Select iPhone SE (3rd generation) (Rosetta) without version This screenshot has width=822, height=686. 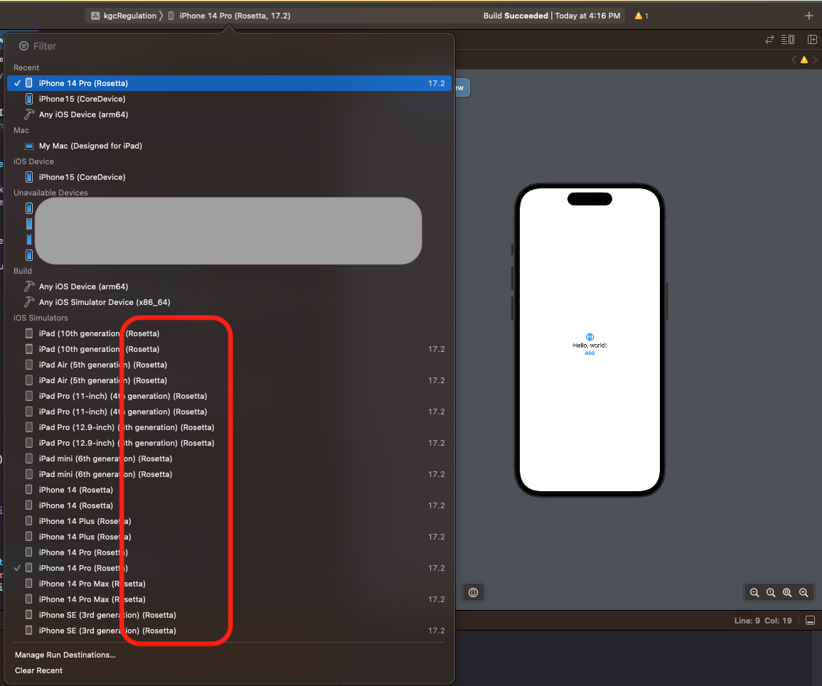tap(229, 615)
